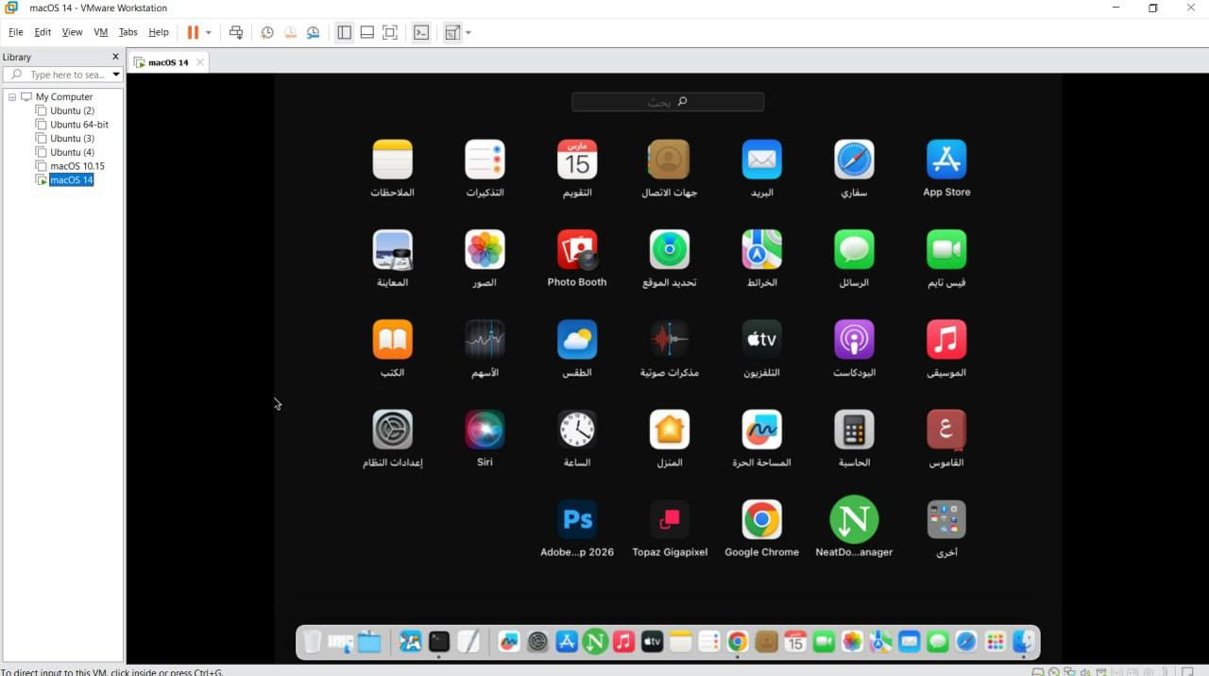Image resolution: width=1209 pixels, height=676 pixels.
Task: Open Siri from Launchpad
Action: [x=485, y=431]
